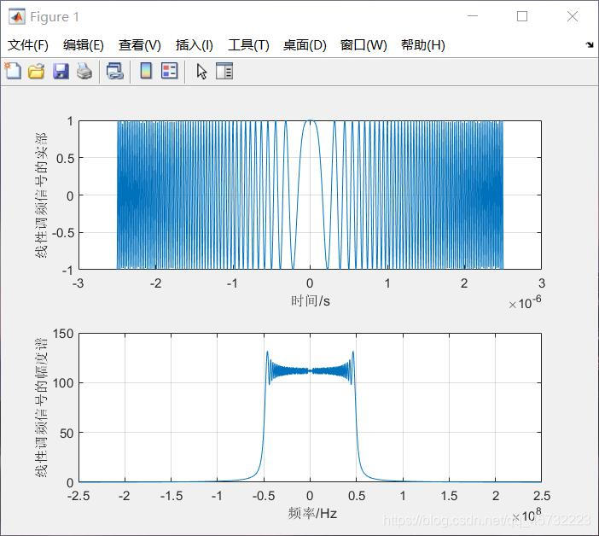Minimize the Figure 1 window
This screenshot has width=599, height=536.
(473, 16)
